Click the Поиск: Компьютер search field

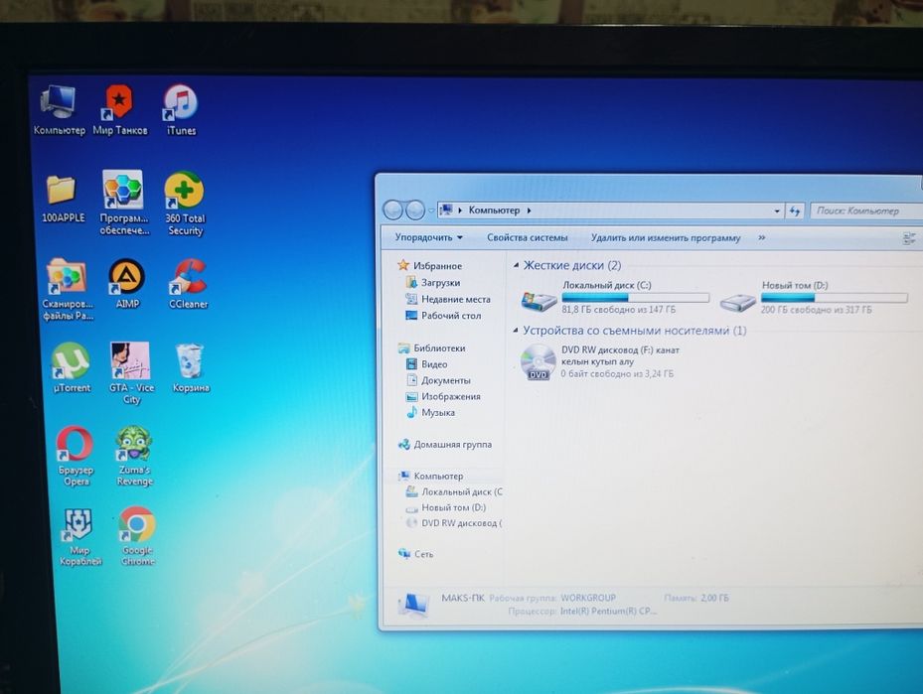pos(866,211)
